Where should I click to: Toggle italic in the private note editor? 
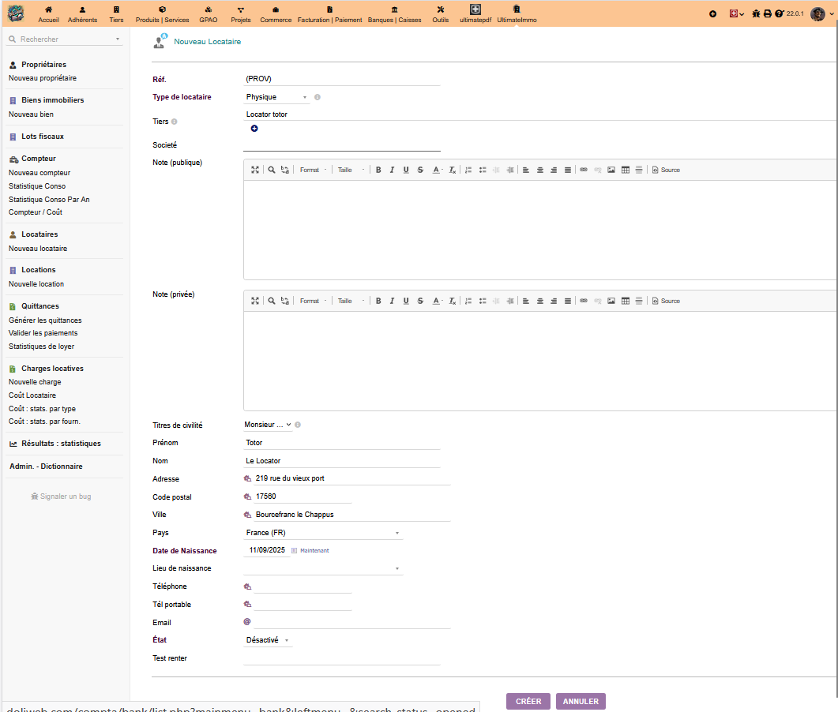(x=392, y=301)
